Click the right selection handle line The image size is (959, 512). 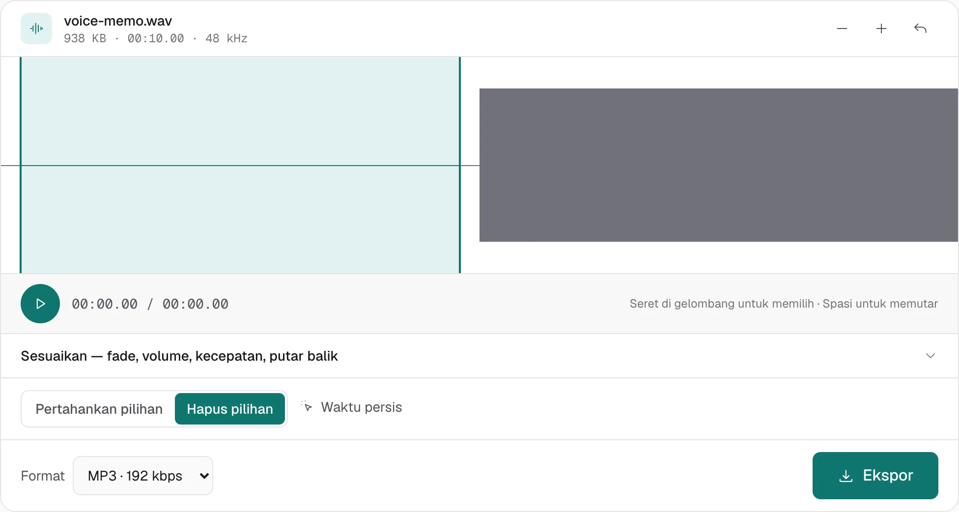tap(460, 165)
